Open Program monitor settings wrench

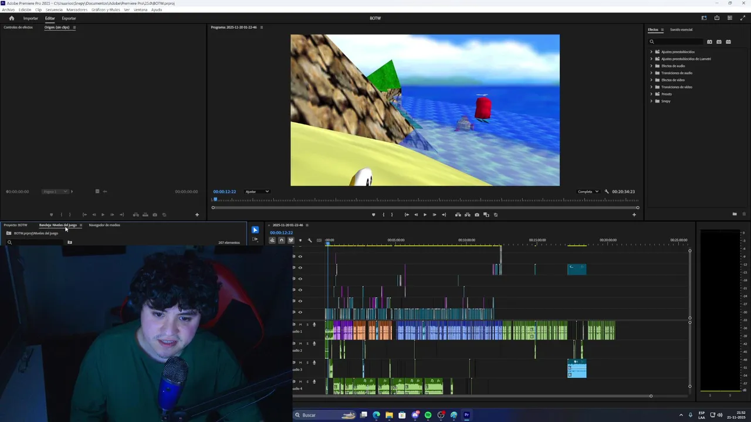click(607, 192)
